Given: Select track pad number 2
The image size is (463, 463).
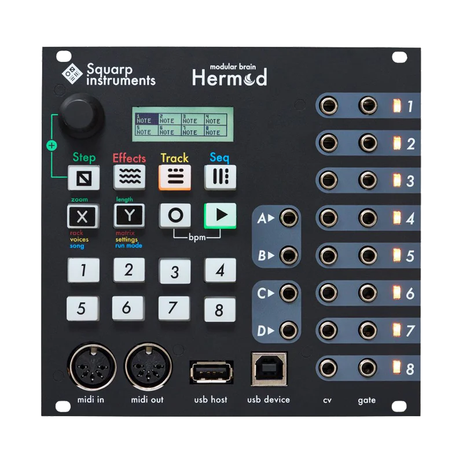Looking at the screenshot, I should click(x=129, y=270).
